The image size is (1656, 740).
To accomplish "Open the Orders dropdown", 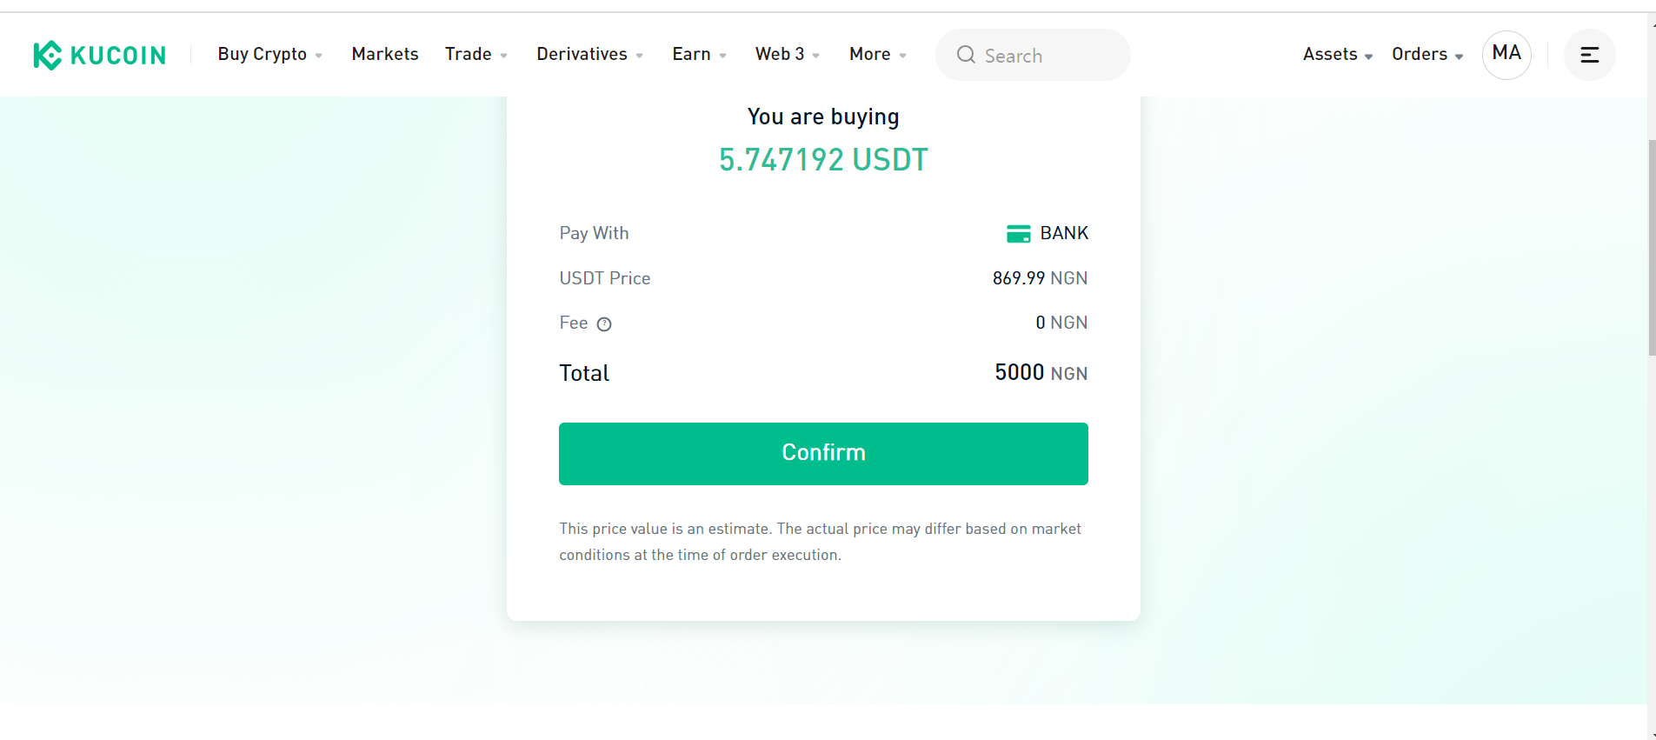I will pos(1427,54).
